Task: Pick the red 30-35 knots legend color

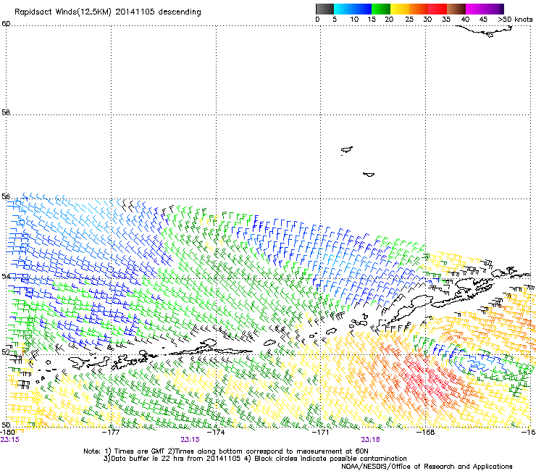Action: point(437,9)
